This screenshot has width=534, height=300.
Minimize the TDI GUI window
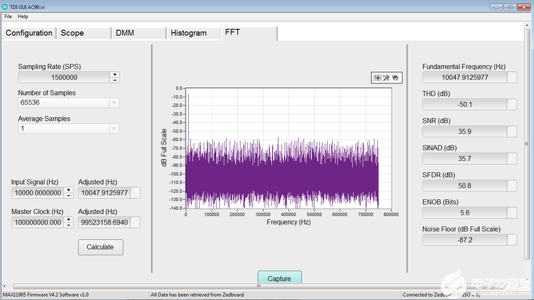tap(496, 7)
